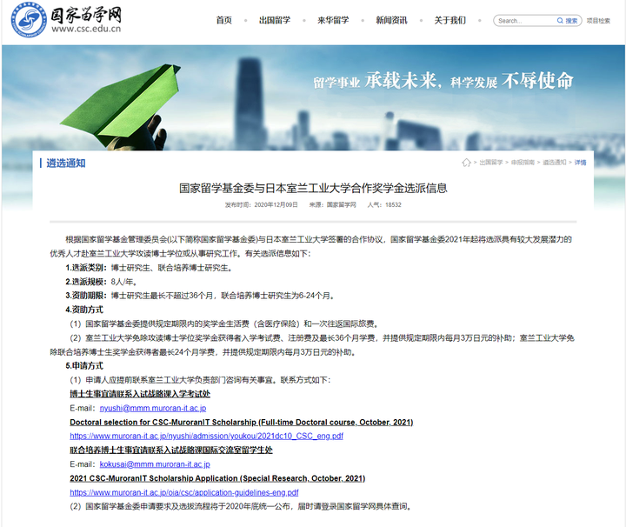Click the 遴选通知 section heading
The image size is (626, 527).
pyautogui.click(x=66, y=163)
